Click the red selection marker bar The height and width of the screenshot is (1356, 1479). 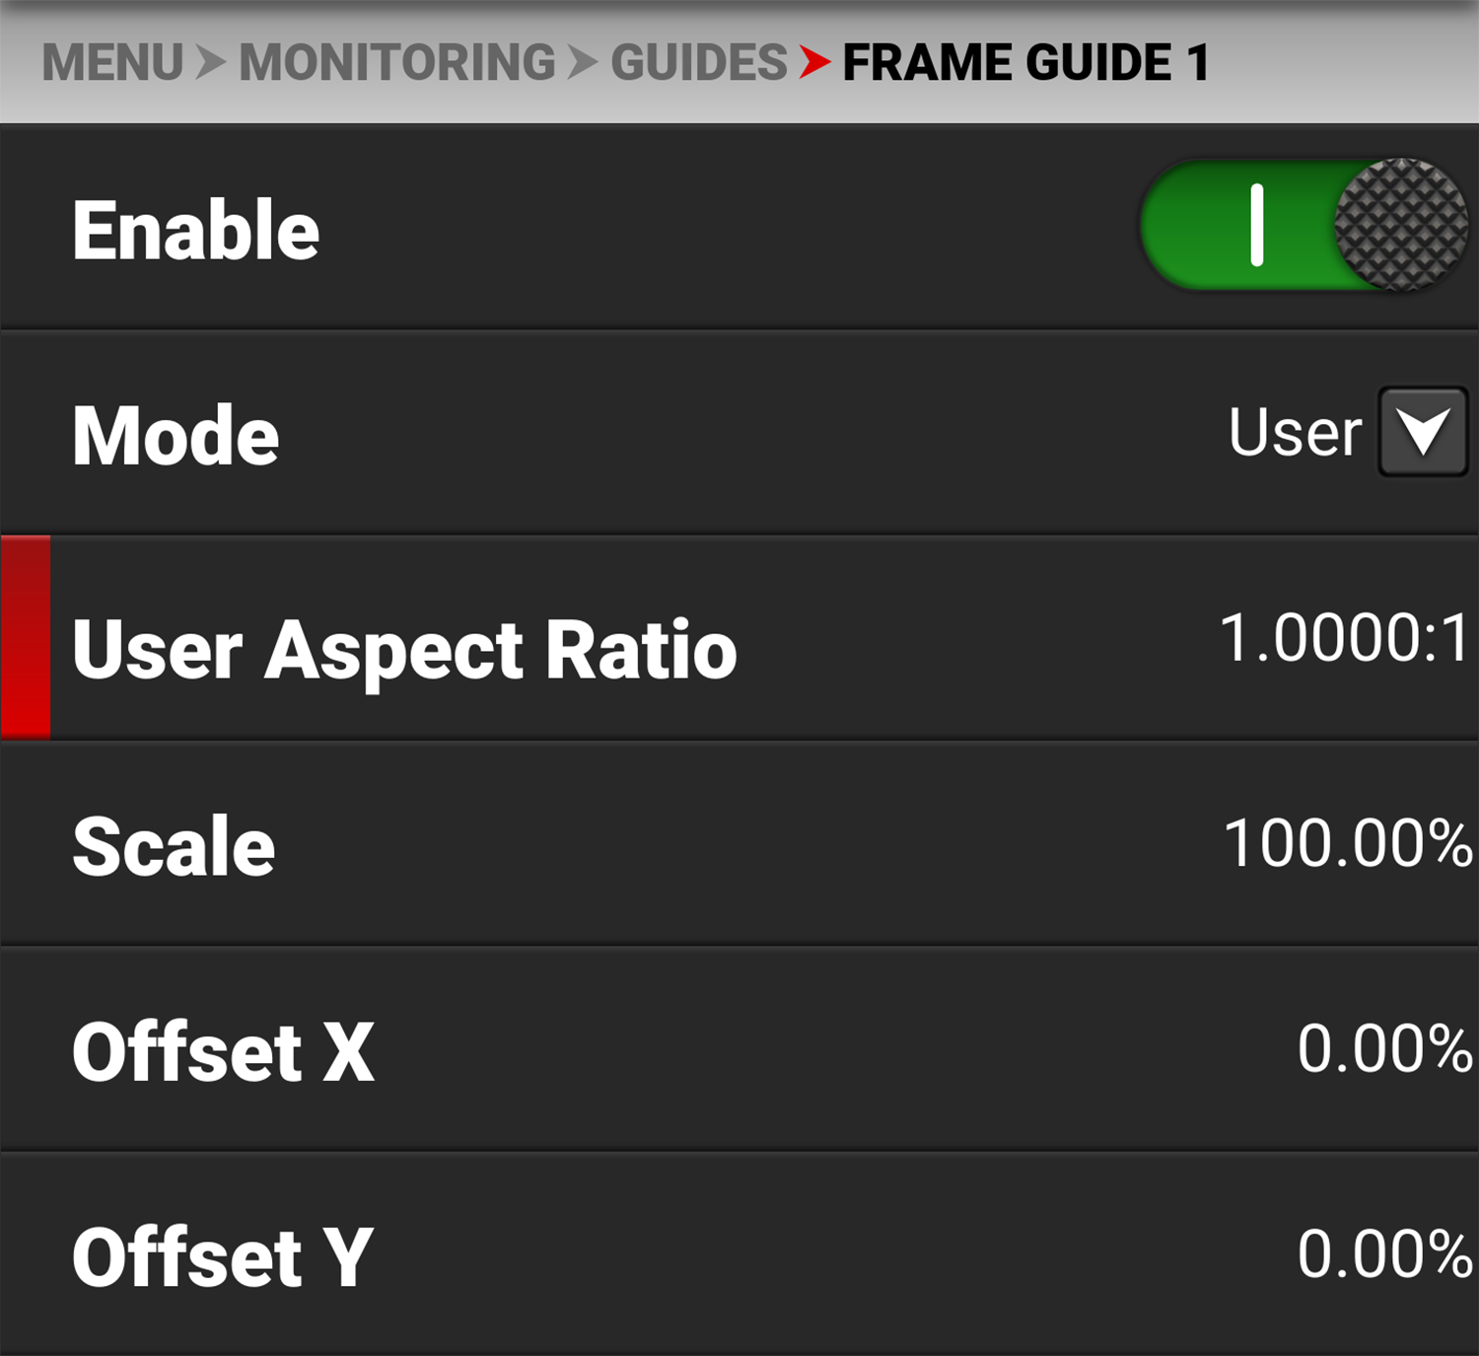[26, 637]
